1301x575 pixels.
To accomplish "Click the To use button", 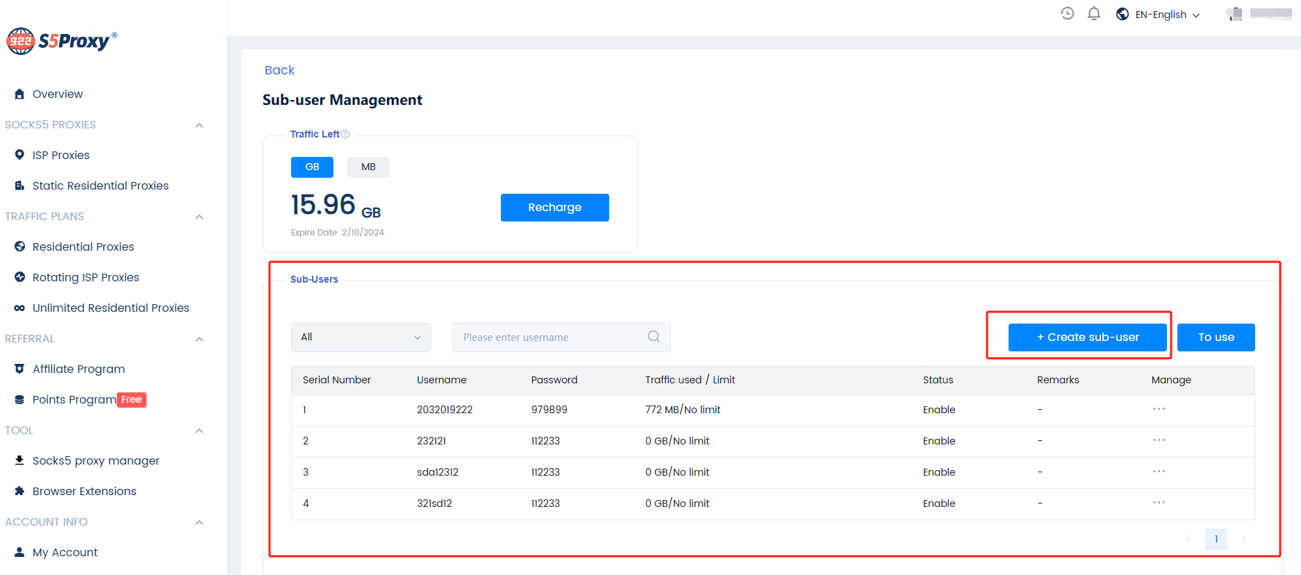I will [1216, 337].
